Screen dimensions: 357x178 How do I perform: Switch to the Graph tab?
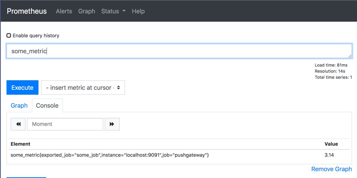[x=19, y=105]
